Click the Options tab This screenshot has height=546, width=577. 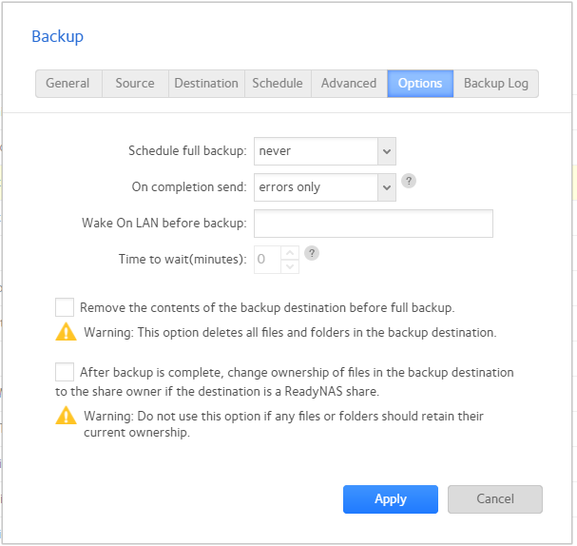coord(420,84)
